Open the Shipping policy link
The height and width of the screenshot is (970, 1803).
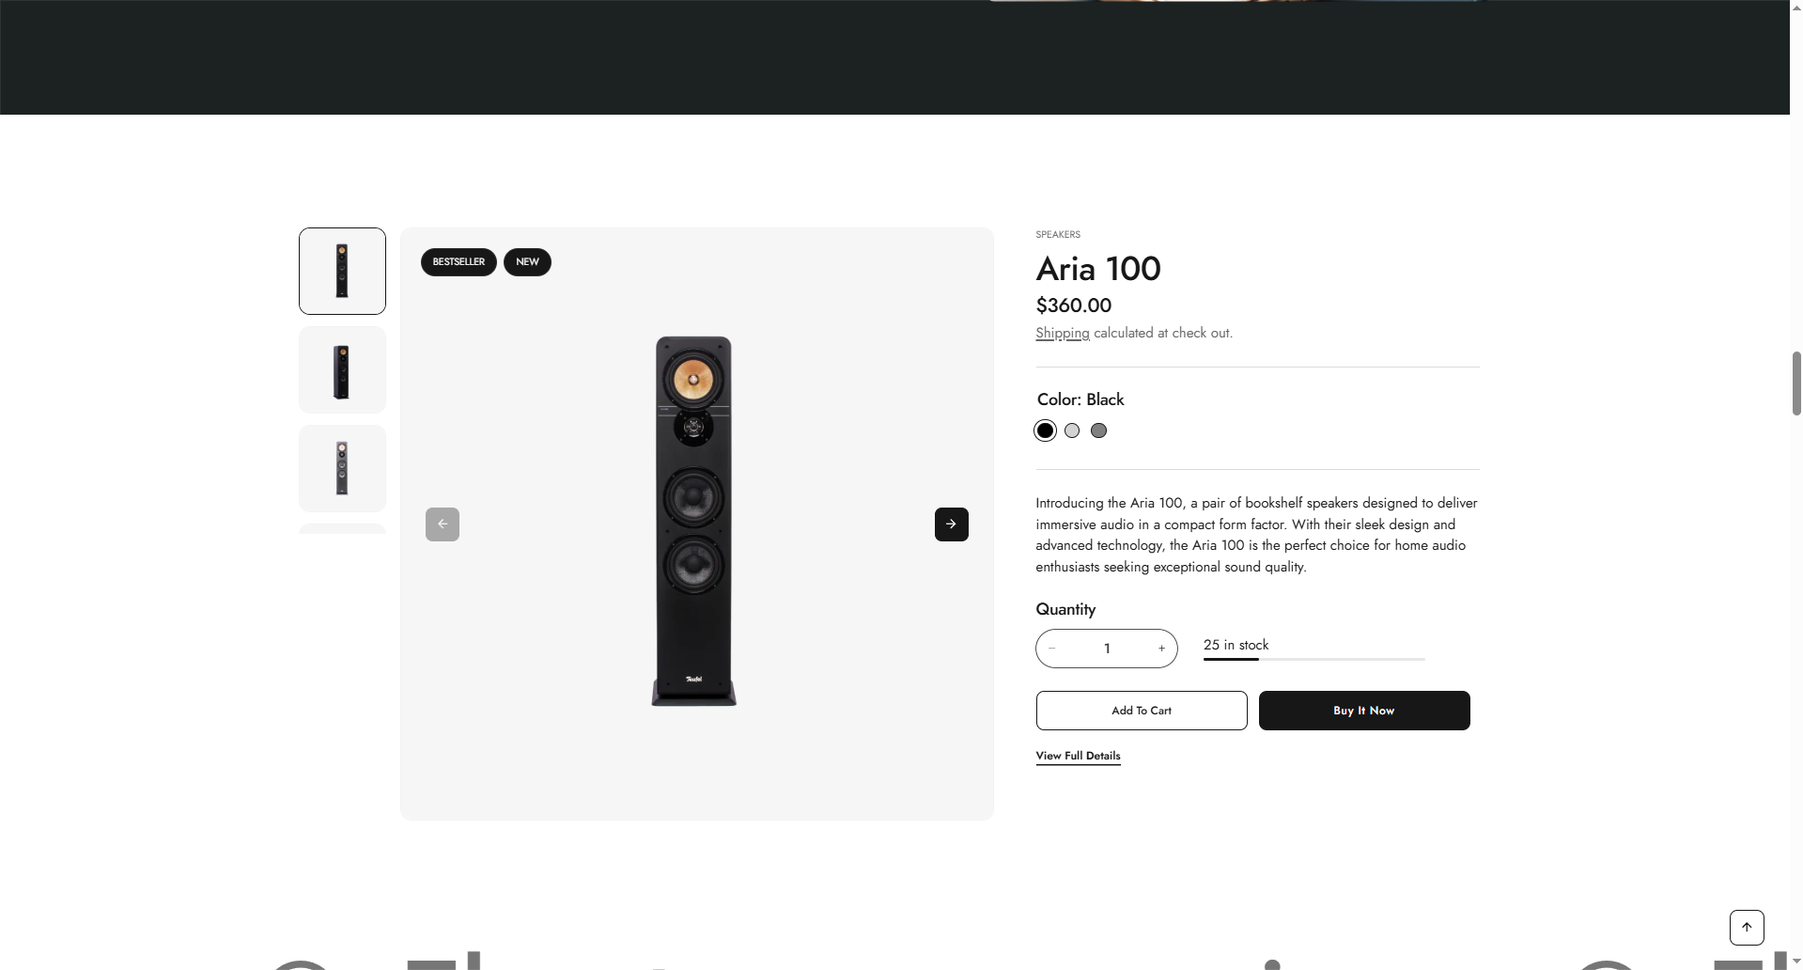point(1062,333)
